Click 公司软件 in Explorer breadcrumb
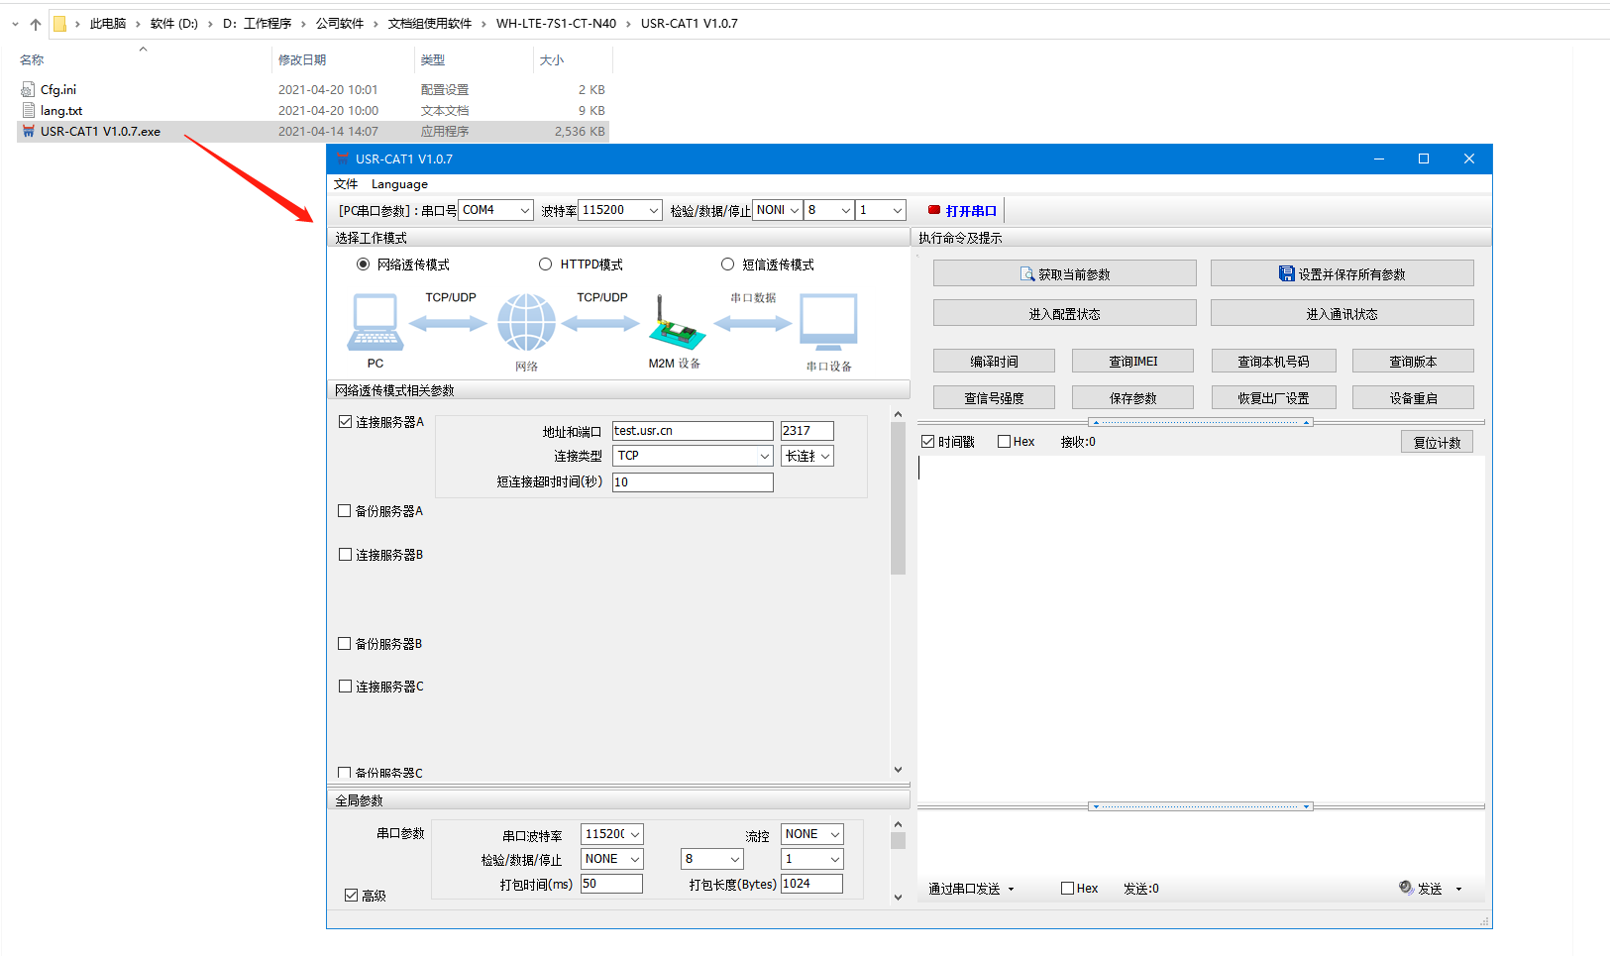Image resolution: width=1610 pixels, height=956 pixels. [x=340, y=24]
